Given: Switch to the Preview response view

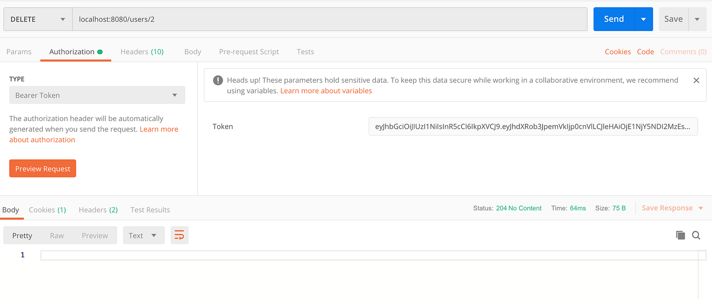Looking at the screenshot, I should coord(95,235).
